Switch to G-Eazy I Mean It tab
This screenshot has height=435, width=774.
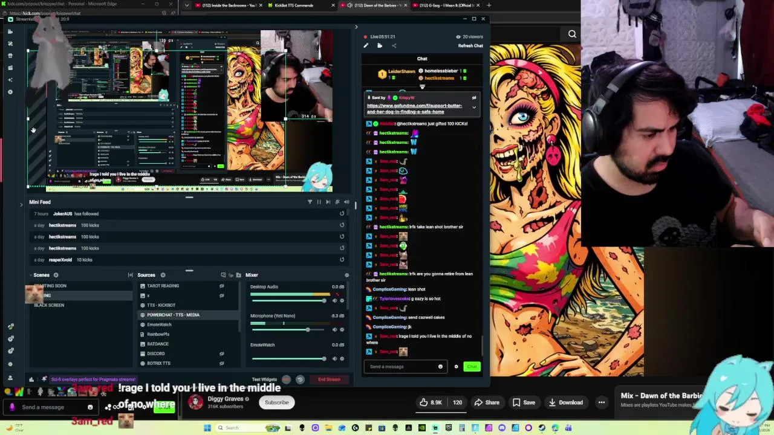(446, 5)
